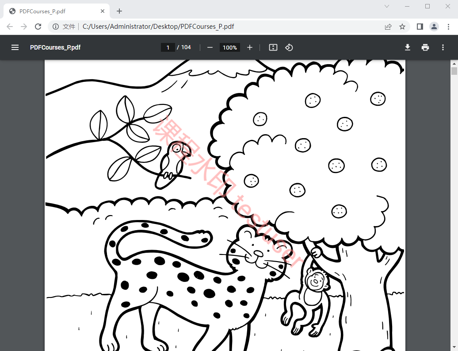458x351 pixels.
Task: Toggle the browser side panel
Action: (x=420, y=27)
